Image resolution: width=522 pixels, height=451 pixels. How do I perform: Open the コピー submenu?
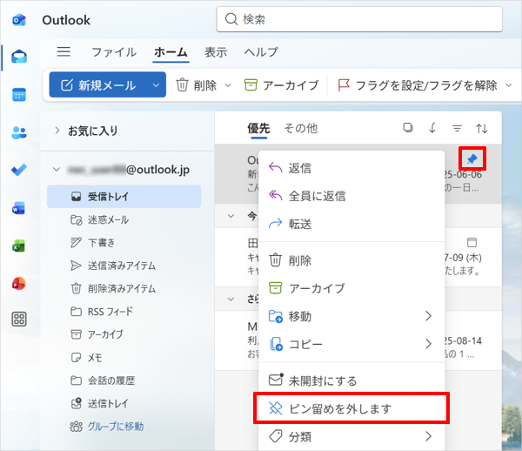point(351,344)
